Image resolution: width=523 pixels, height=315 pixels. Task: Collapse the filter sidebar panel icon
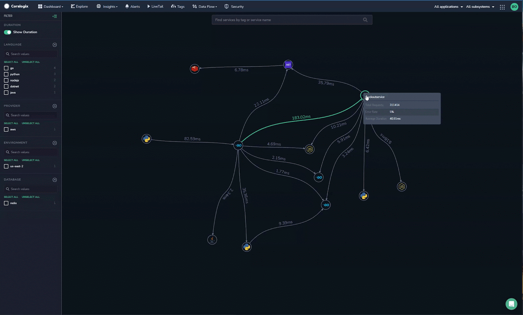[55, 16]
